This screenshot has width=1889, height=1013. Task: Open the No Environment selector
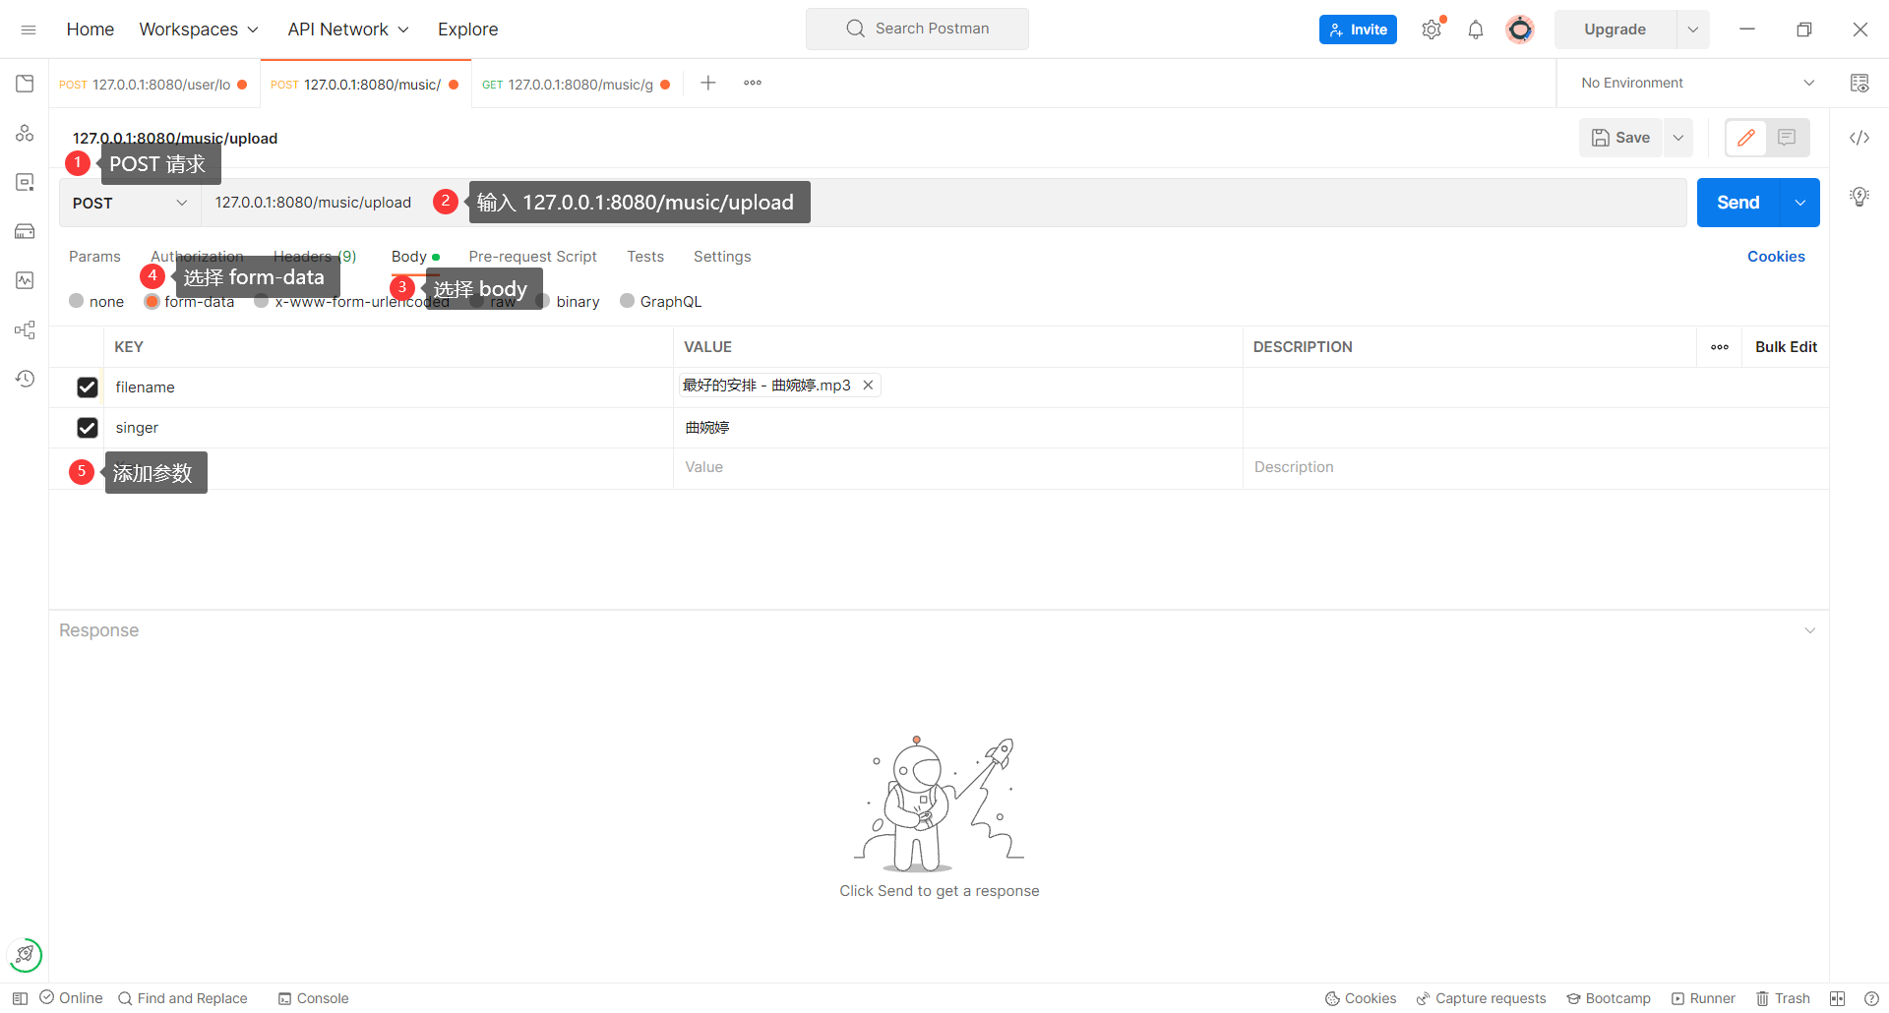point(1697,83)
